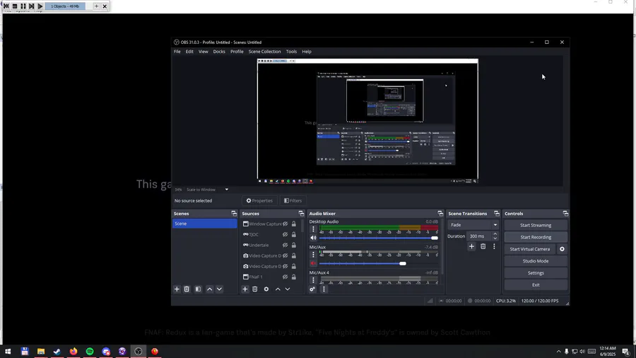The image size is (636, 358).
Task: Add a new source with plus icon
Action: pos(245,289)
